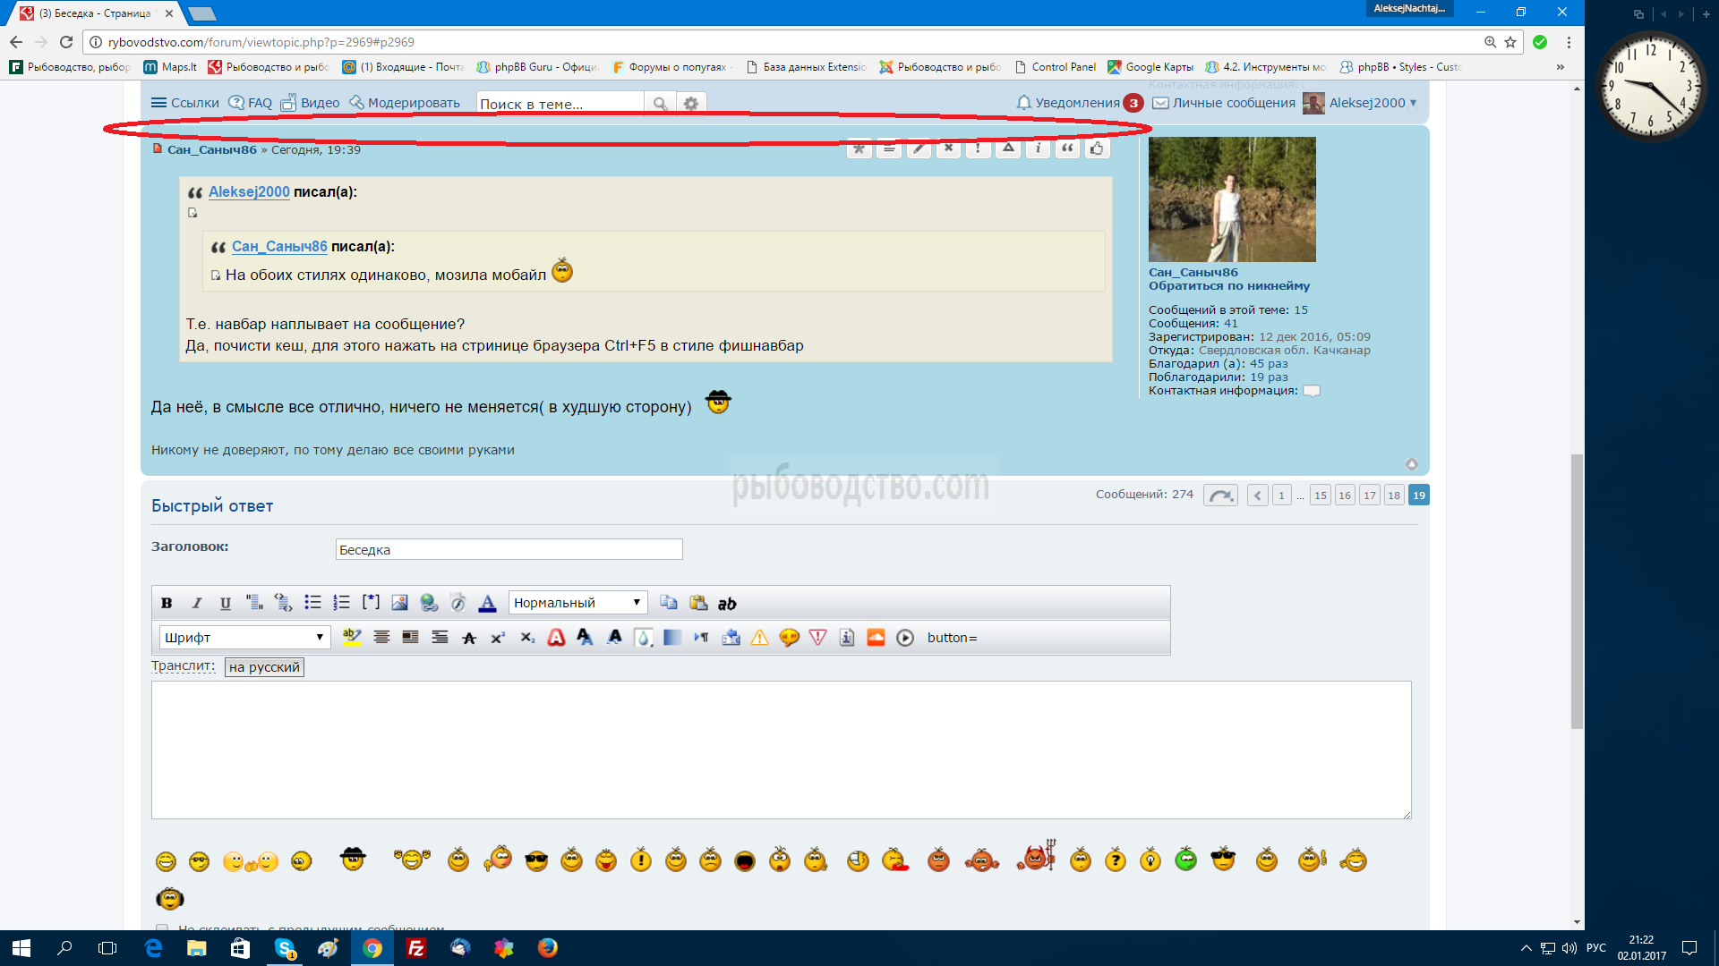Viewport: 1719px width, 966px height.
Task: Open 'Уведомления' notifications
Action: (1079, 103)
